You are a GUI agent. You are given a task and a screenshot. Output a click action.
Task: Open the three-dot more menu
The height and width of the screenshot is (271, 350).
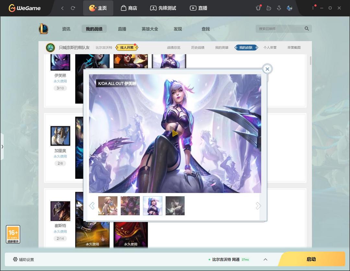click(x=313, y=8)
